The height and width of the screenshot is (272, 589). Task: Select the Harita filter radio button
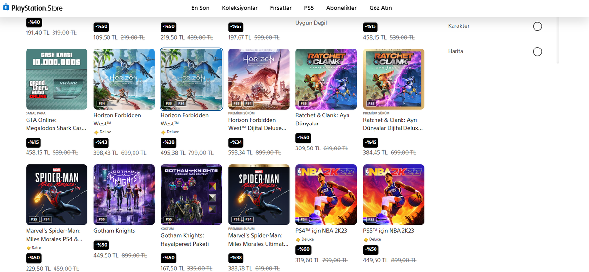click(537, 51)
